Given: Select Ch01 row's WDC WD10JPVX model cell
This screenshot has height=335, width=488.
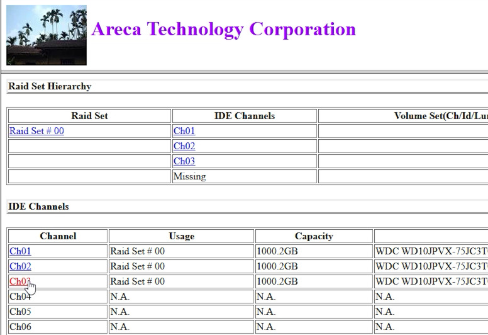Looking at the screenshot, I should [x=431, y=251].
